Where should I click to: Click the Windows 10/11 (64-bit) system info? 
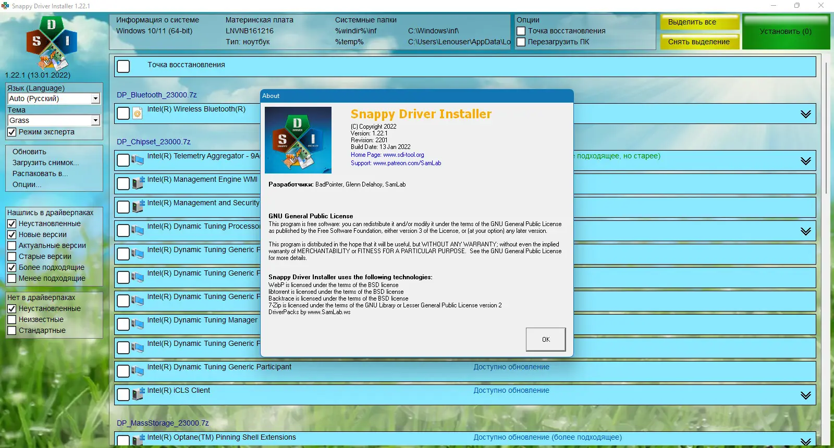pyautogui.click(x=154, y=31)
